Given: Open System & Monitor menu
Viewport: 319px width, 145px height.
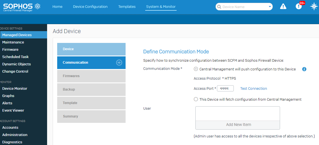Looking at the screenshot, I should point(161,7).
